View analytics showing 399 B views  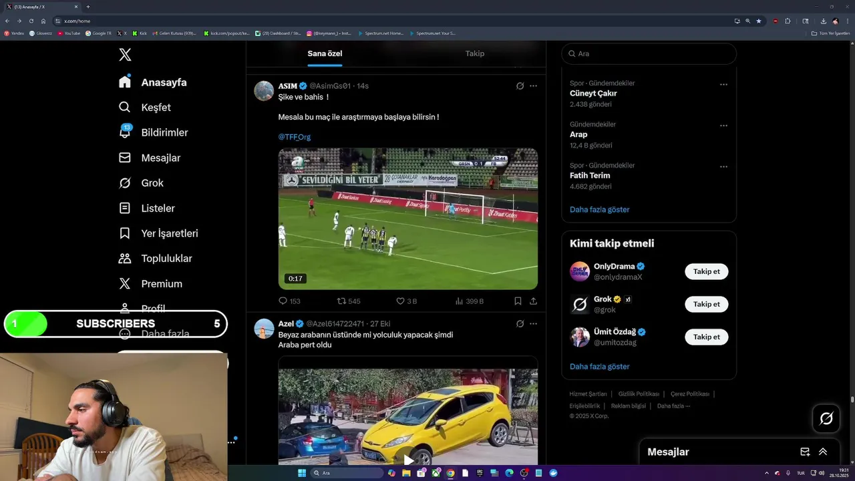point(469,301)
